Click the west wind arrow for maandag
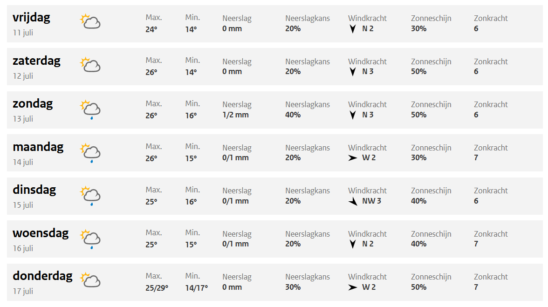 click(353, 158)
